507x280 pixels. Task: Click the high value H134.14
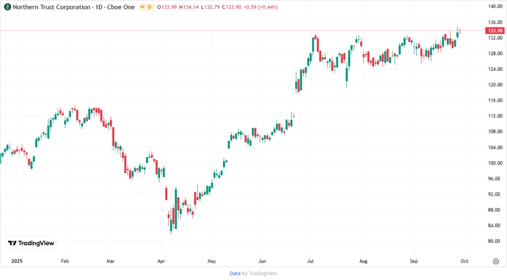click(189, 7)
